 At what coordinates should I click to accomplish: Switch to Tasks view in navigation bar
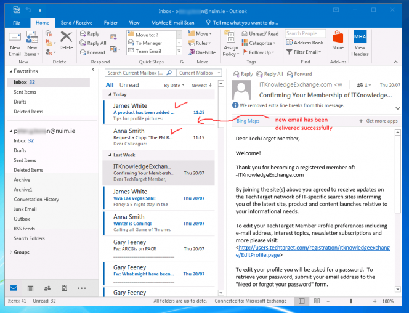[64, 288]
